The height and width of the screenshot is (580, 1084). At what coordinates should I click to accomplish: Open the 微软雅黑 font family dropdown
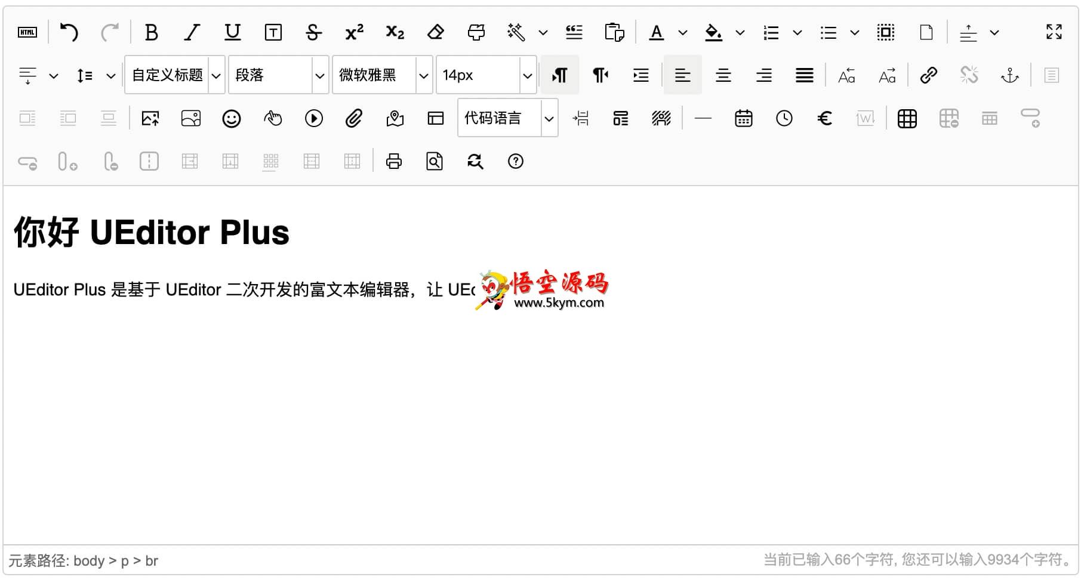pos(383,75)
